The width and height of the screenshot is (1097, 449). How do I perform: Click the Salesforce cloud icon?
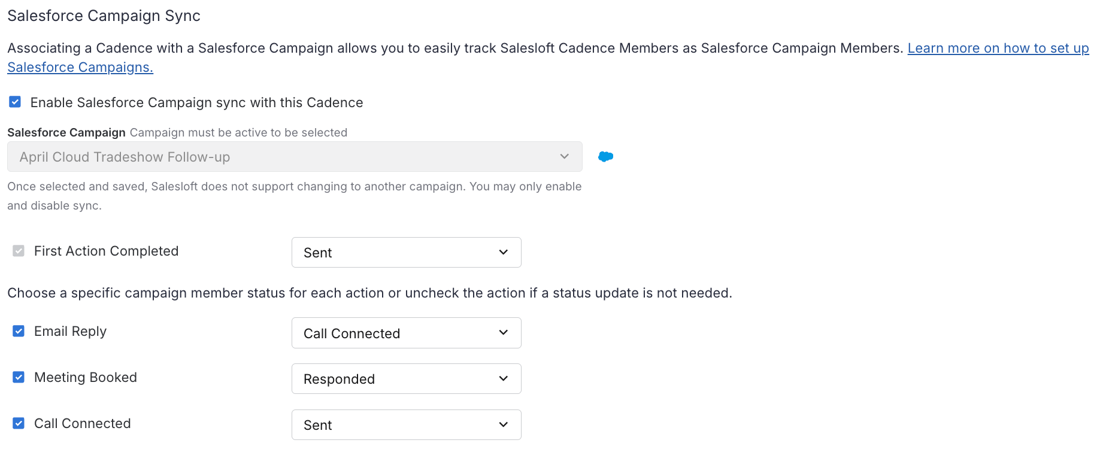pyautogui.click(x=605, y=156)
